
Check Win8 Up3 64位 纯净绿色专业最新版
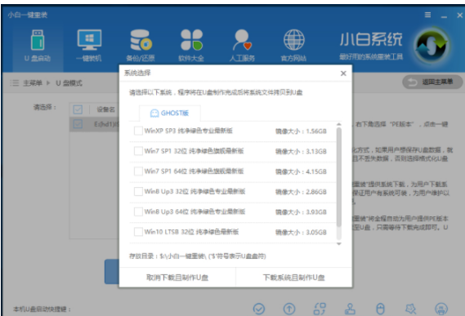[x=138, y=211]
